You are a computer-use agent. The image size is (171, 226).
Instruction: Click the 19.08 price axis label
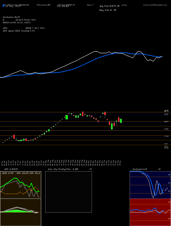(x=166, y=129)
